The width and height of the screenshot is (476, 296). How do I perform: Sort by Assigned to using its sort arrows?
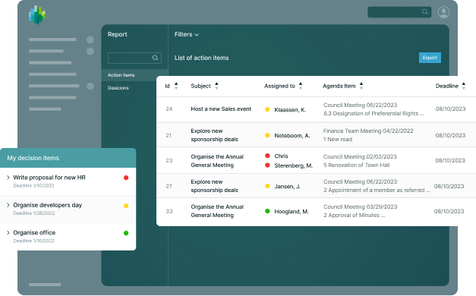point(301,86)
